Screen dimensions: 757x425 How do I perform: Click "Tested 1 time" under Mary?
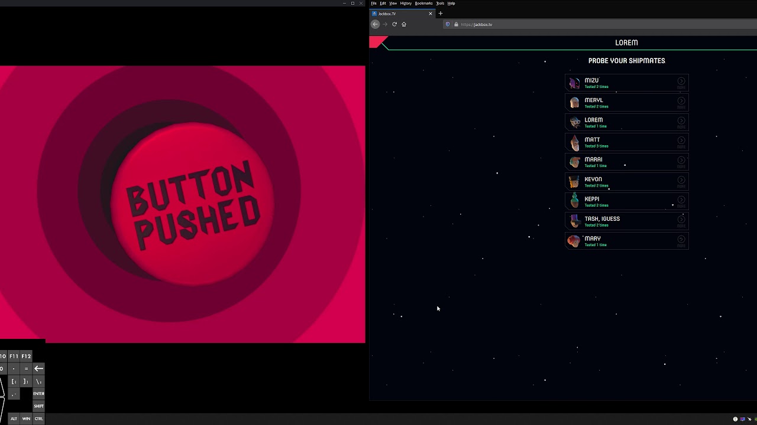pyautogui.click(x=596, y=245)
